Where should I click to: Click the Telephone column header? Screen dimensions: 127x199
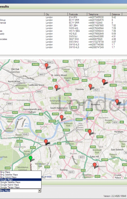(99, 14)
